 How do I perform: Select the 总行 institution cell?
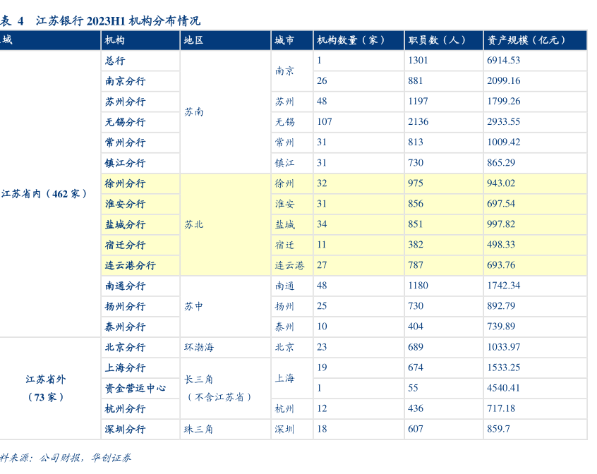115,61
